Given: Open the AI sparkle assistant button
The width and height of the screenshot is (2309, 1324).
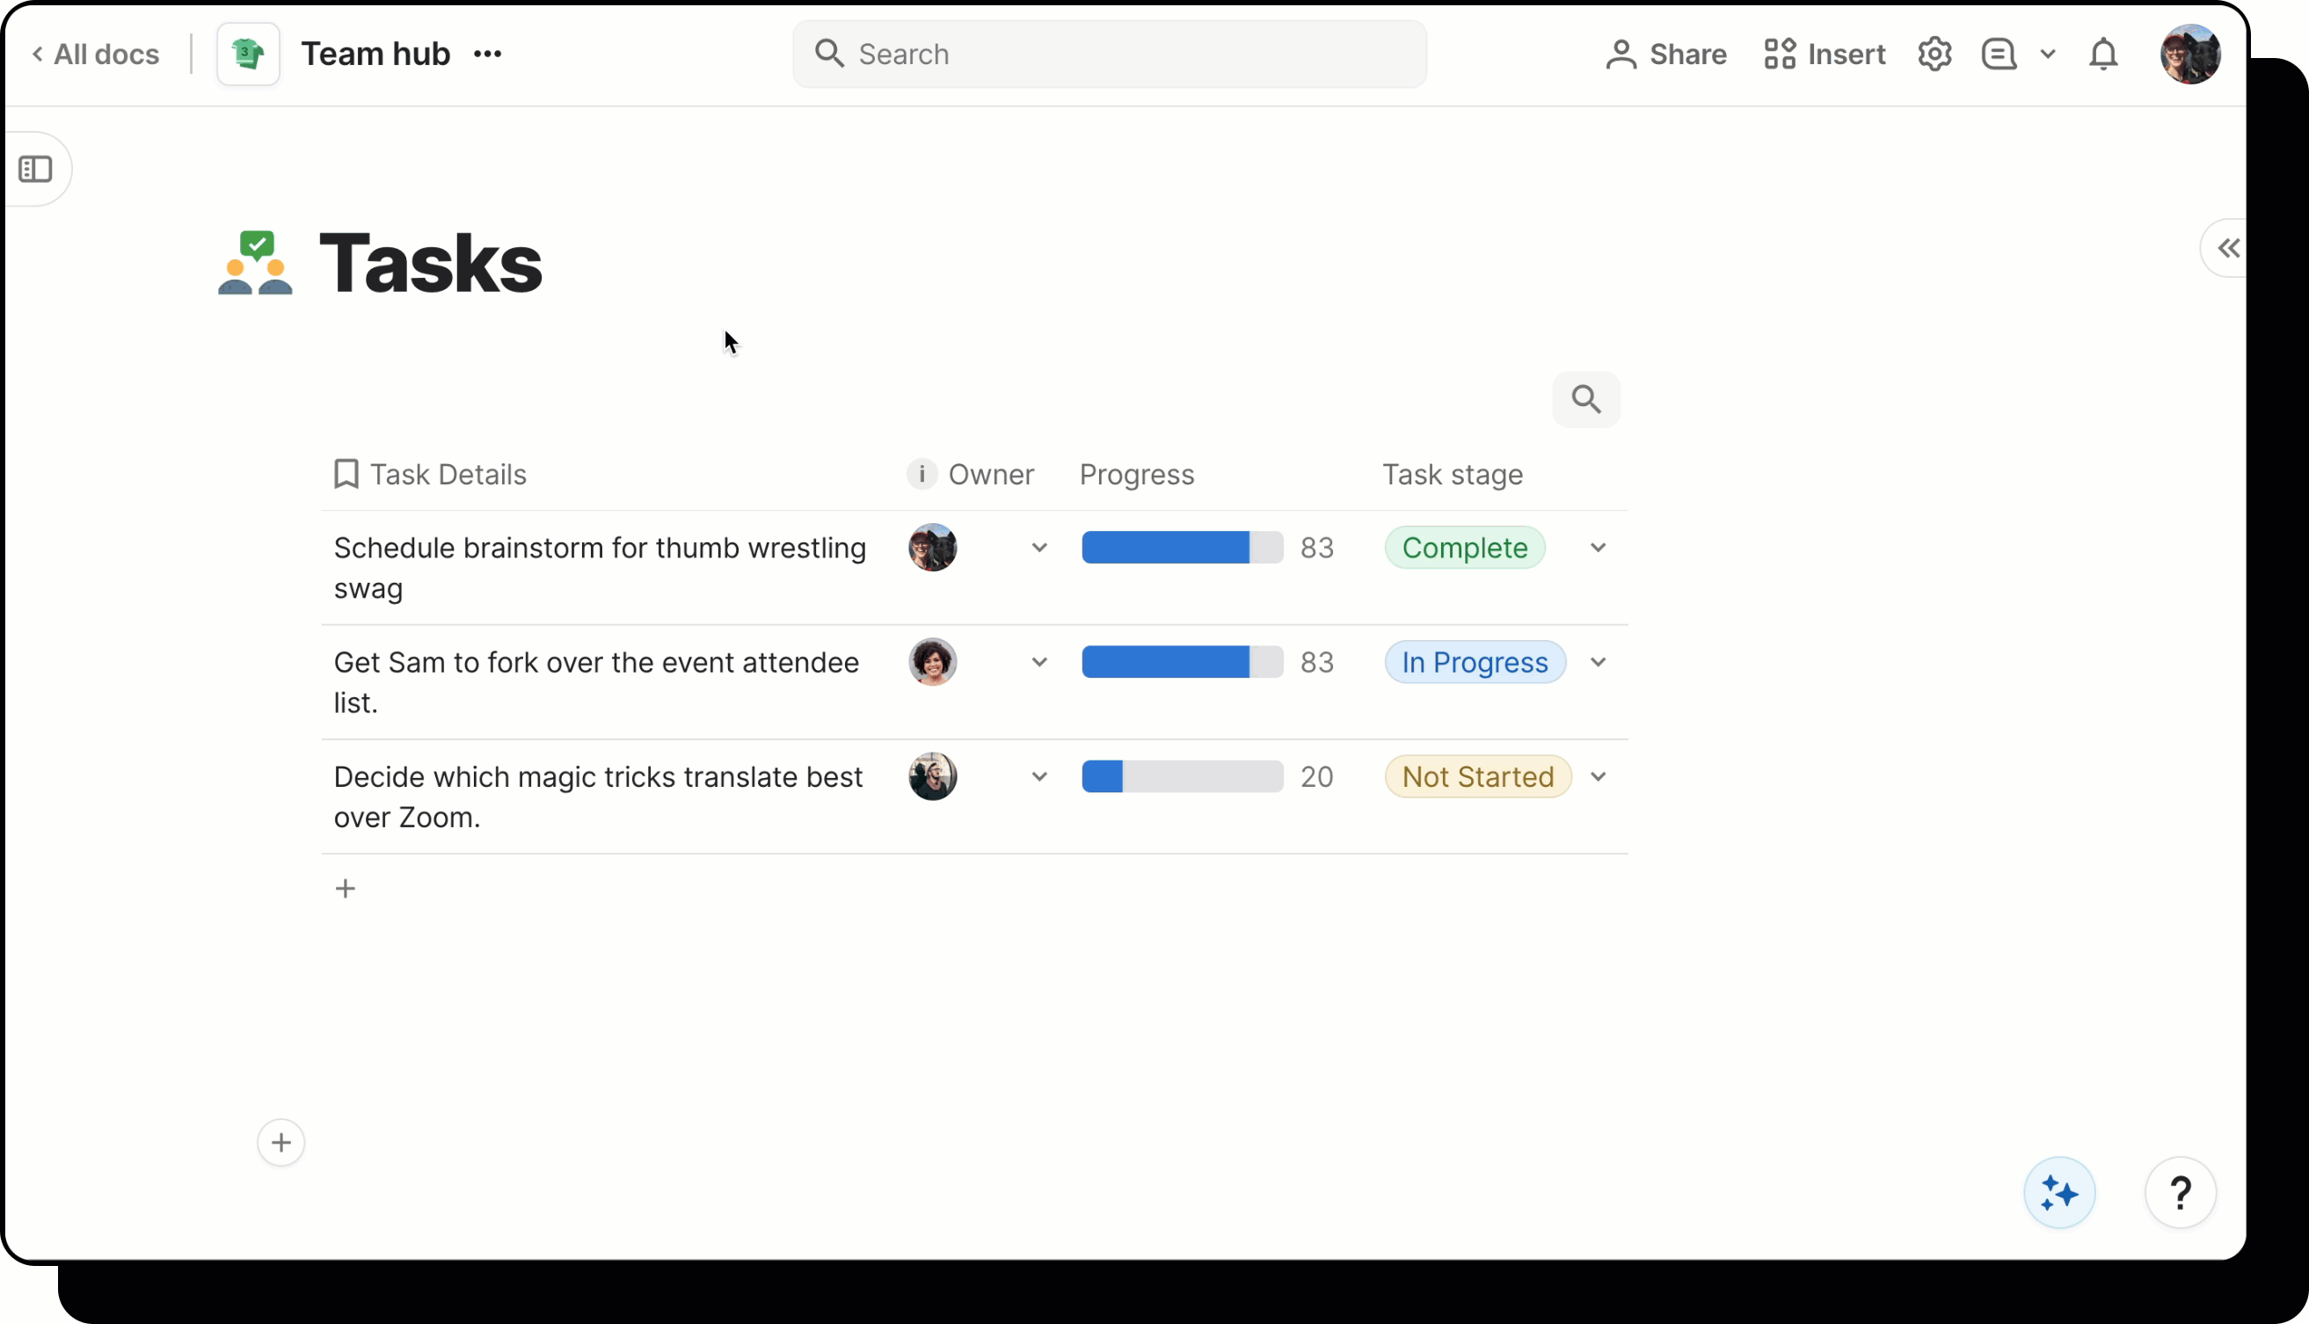Looking at the screenshot, I should click(x=2059, y=1192).
